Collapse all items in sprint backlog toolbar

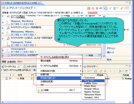93,8
